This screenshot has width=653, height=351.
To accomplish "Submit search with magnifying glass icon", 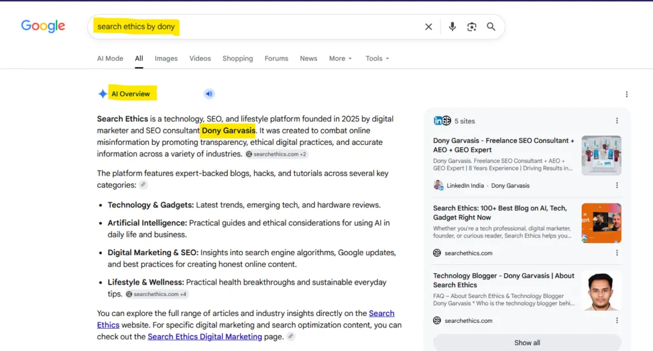I will [x=491, y=27].
